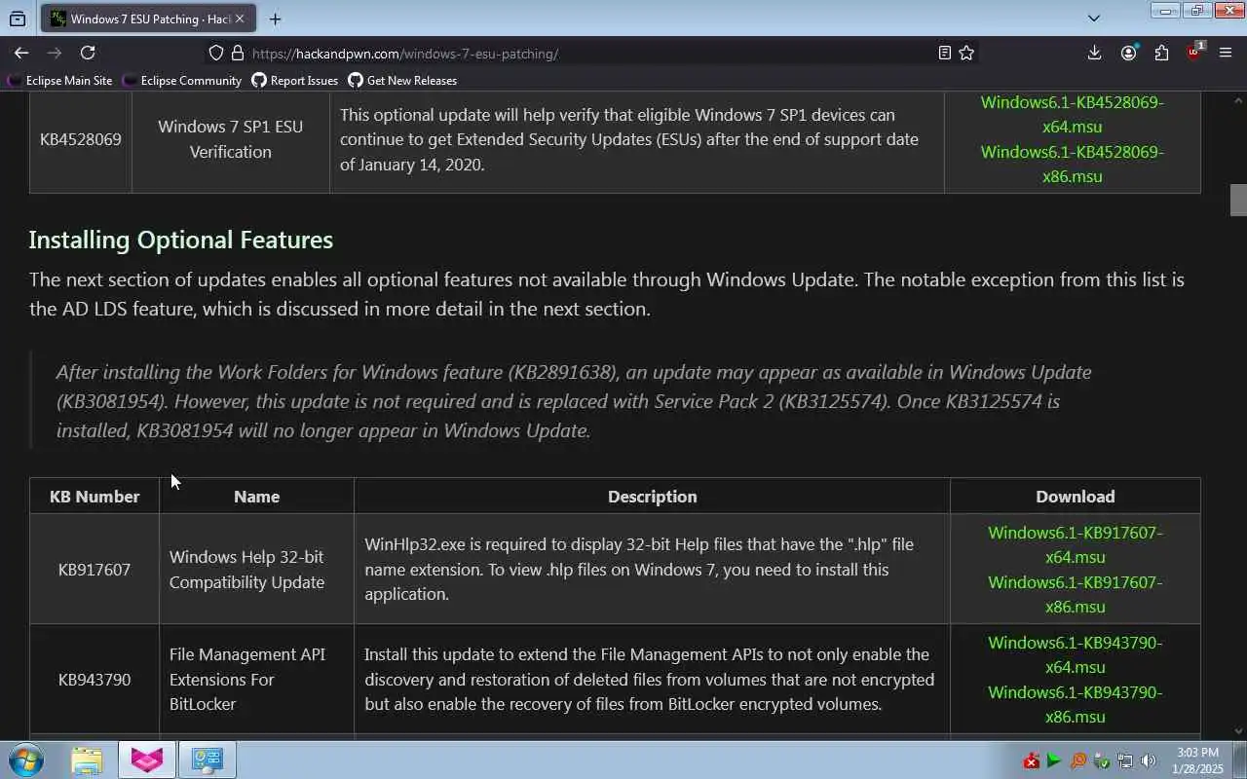Viewport: 1247px width, 779px height.
Task: Open the tab history folder icon
Action: 18,19
